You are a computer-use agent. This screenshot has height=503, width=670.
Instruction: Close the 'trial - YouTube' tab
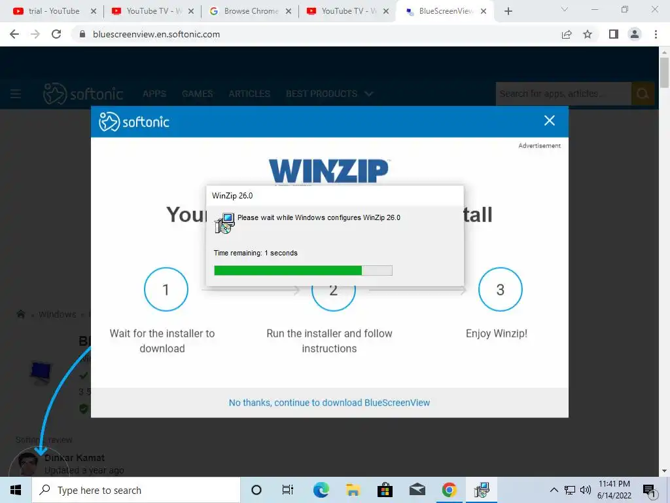94,11
